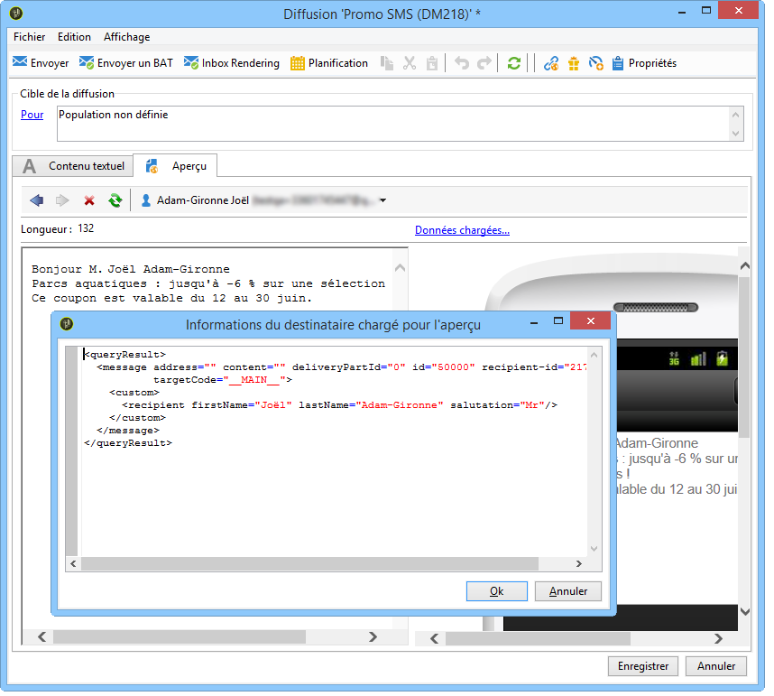The width and height of the screenshot is (774, 696).
Task: Click the paste clipboard icon
Action: tap(432, 63)
